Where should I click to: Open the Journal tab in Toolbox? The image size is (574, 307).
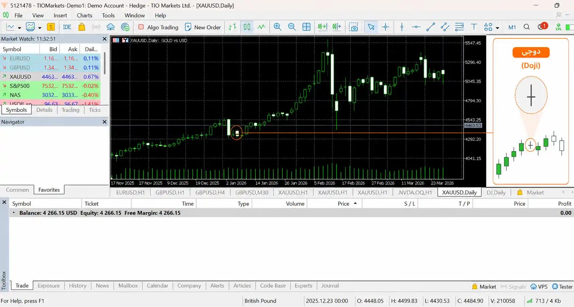(330, 286)
